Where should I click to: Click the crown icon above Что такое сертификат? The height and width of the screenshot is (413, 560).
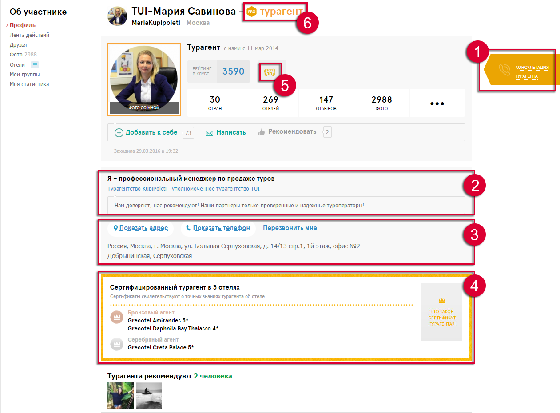click(x=441, y=301)
